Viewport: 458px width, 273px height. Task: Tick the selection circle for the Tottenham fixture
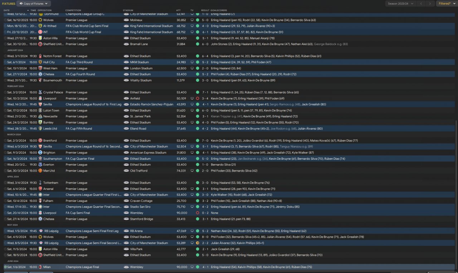pos(5,183)
